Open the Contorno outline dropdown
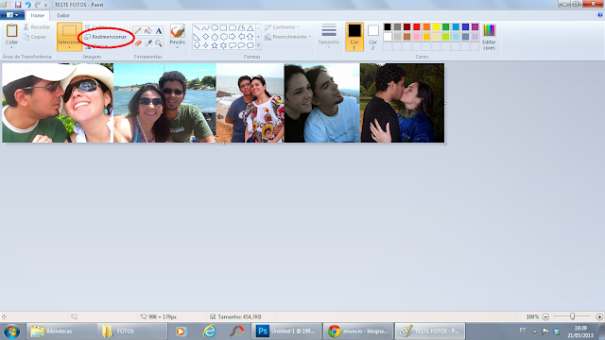The image size is (605, 340). pyautogui.click(x=282, y=27)
